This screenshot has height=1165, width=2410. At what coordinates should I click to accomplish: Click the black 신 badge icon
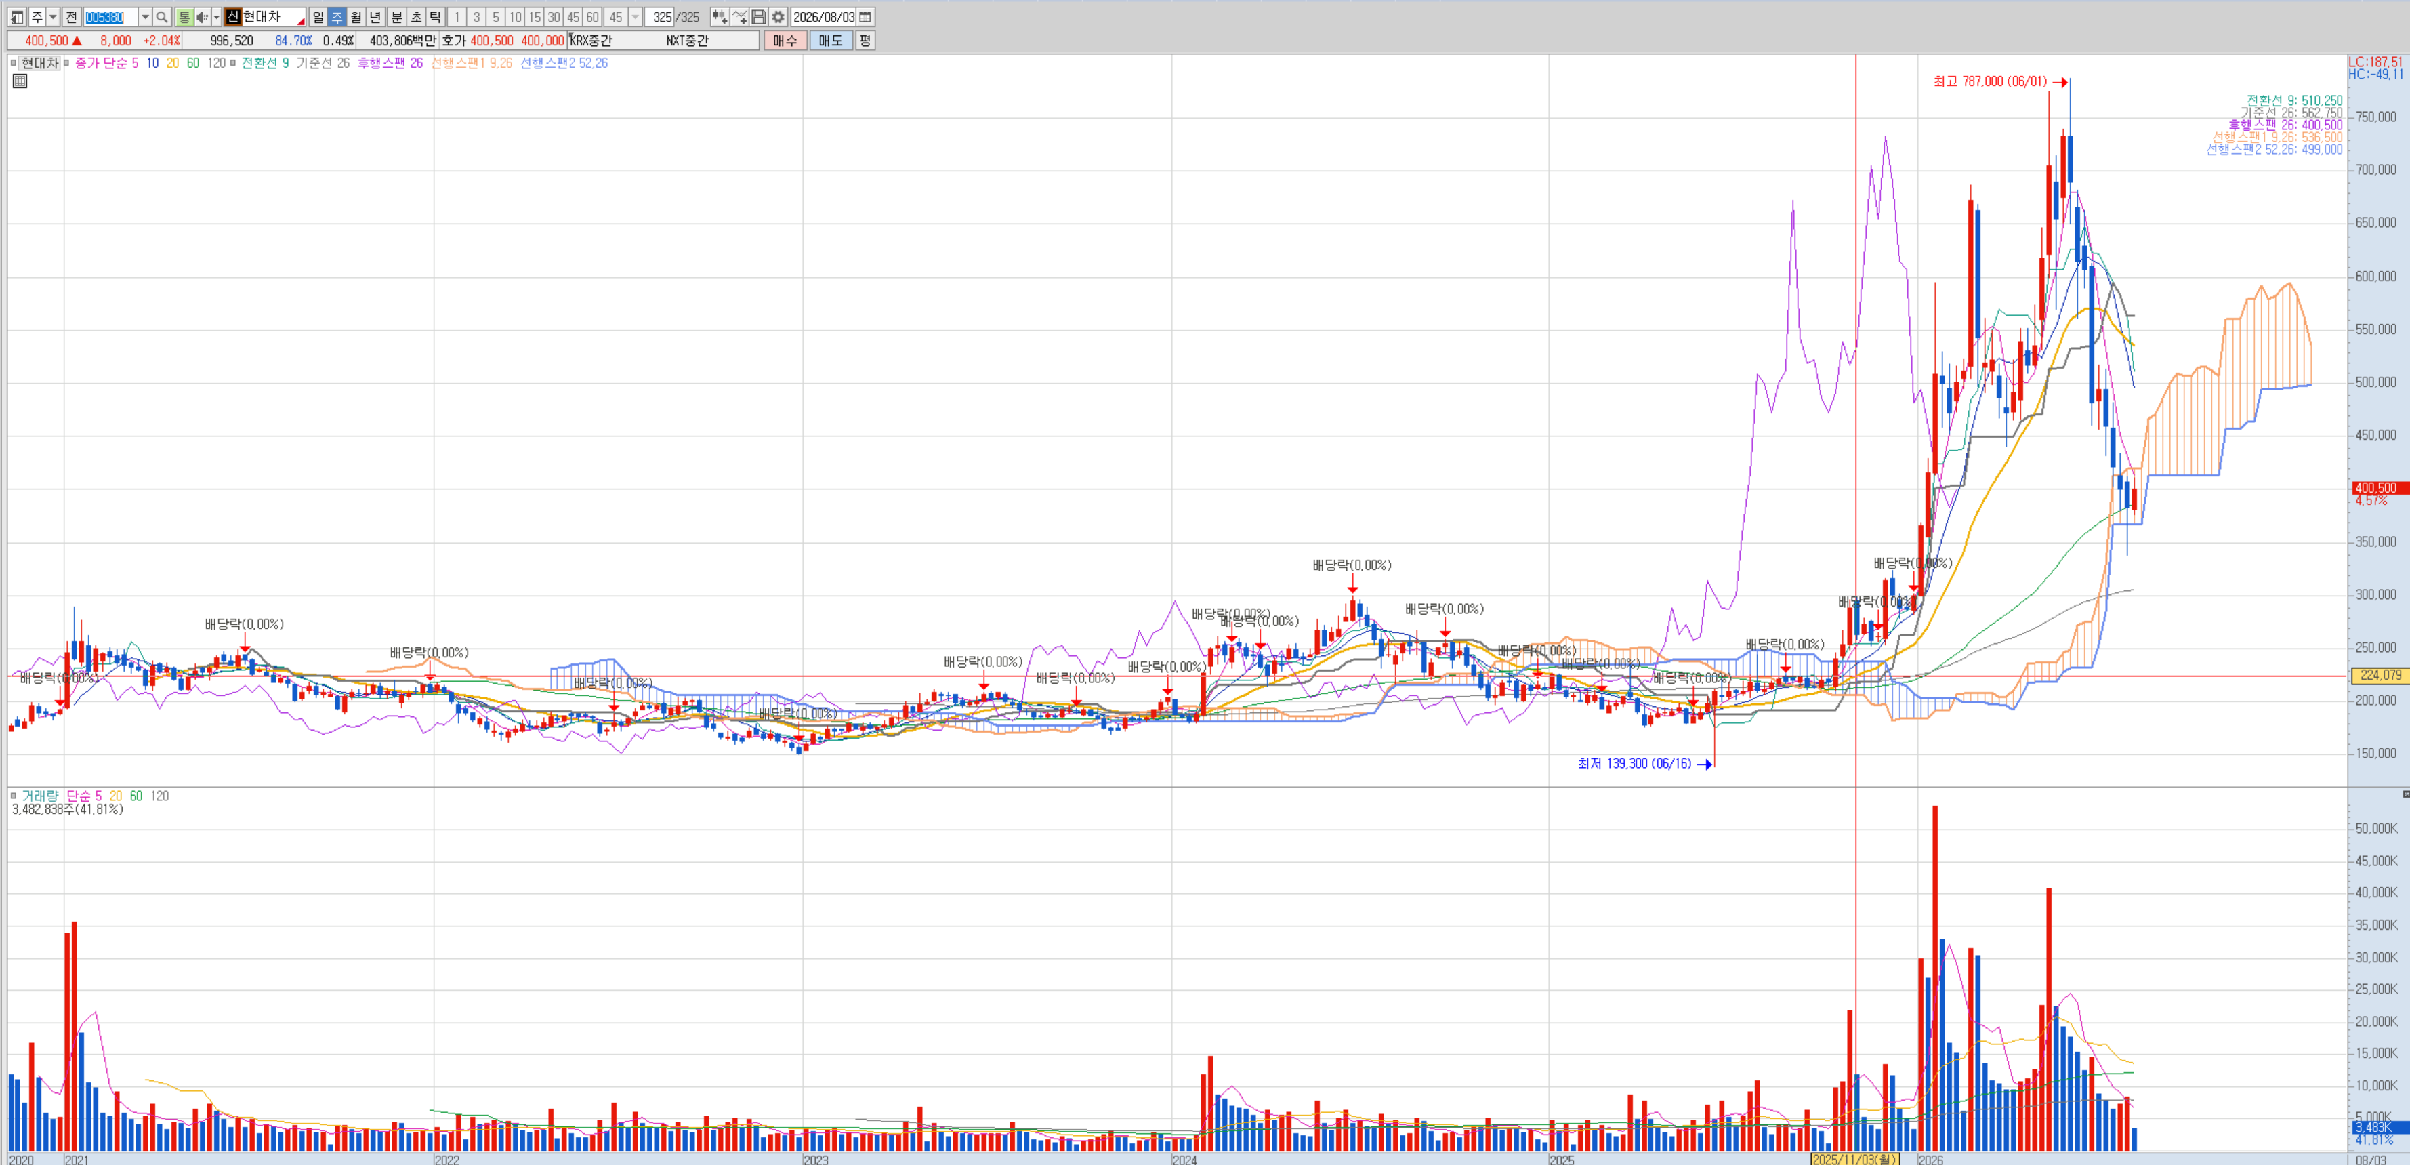[233, 17]
